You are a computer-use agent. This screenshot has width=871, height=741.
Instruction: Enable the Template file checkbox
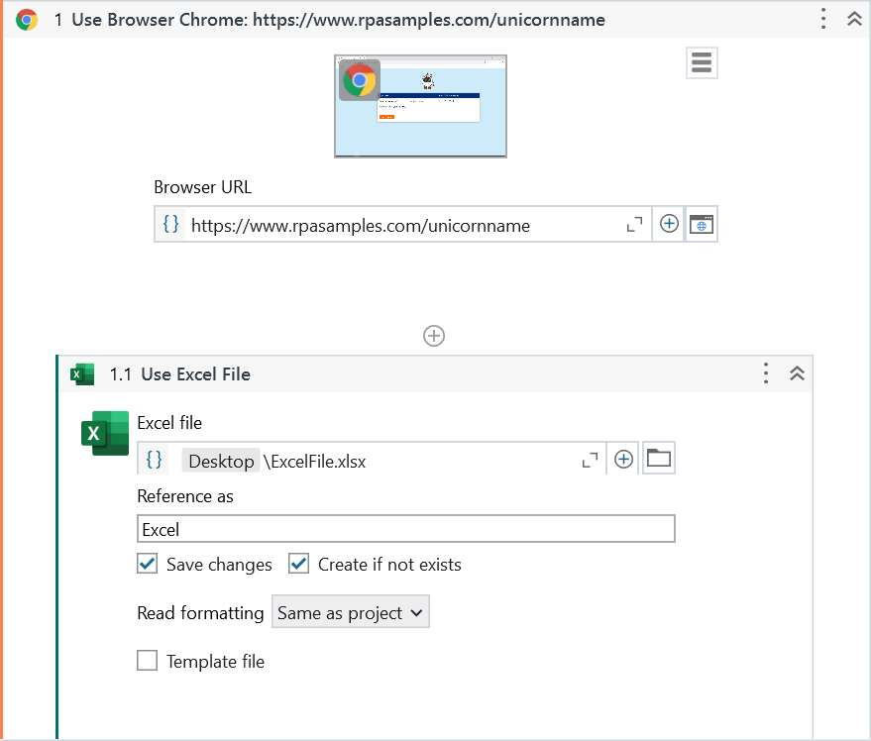147,660
